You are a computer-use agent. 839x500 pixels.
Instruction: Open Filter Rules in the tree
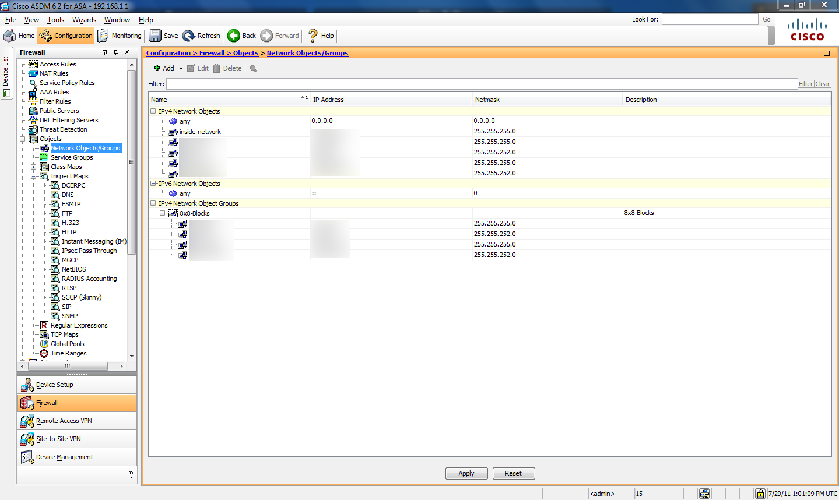click(x=55, y=101)
